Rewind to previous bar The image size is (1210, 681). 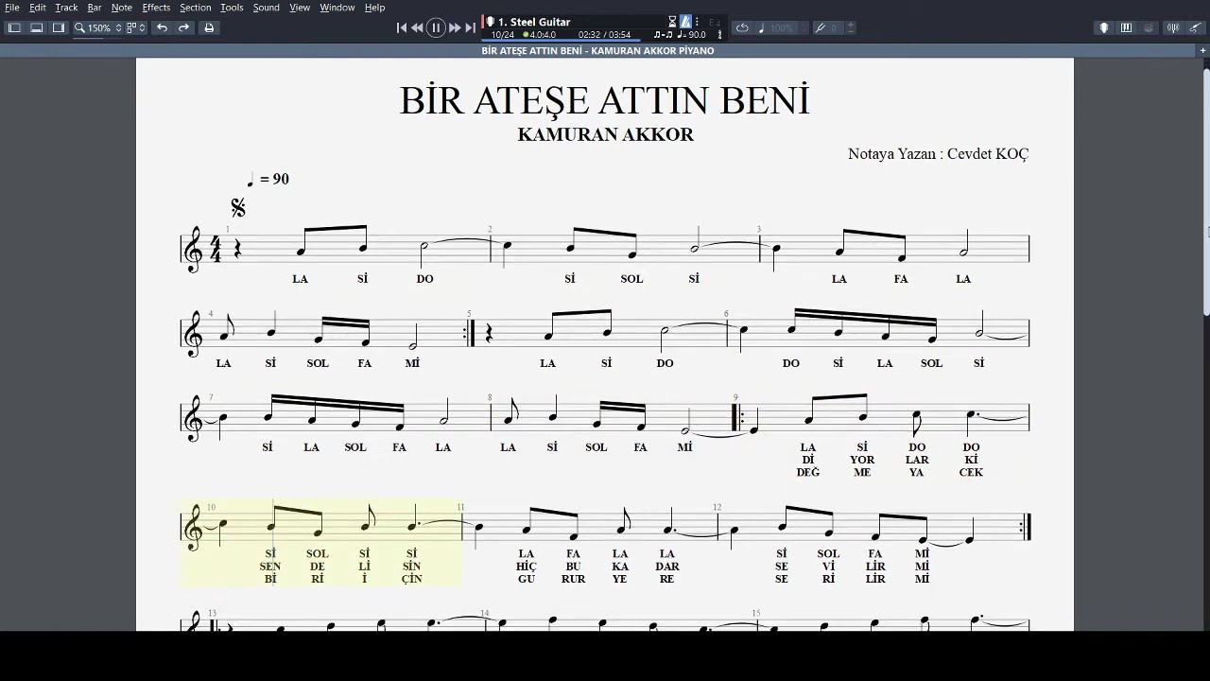pos(418,27)
